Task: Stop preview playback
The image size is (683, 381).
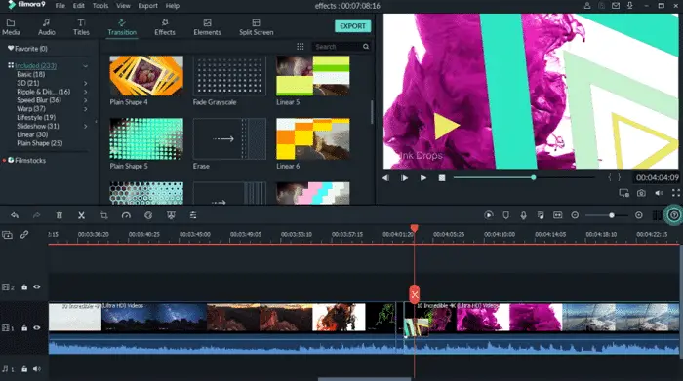Action: coord(442,178)
